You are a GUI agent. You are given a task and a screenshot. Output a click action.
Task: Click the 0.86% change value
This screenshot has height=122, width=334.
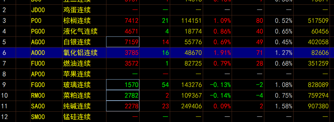(x=222, y=31)
